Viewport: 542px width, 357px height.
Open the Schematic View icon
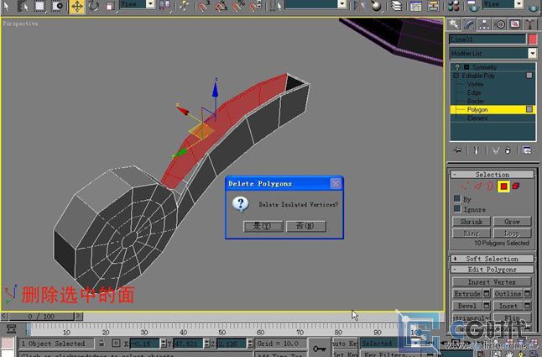[433, 6]
